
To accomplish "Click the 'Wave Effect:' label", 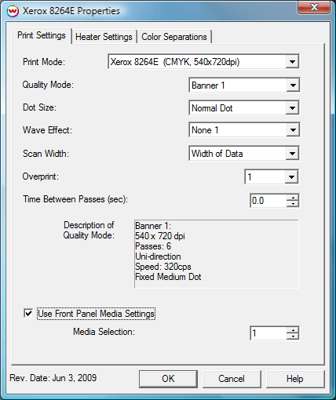I will (x=47, y=130).
